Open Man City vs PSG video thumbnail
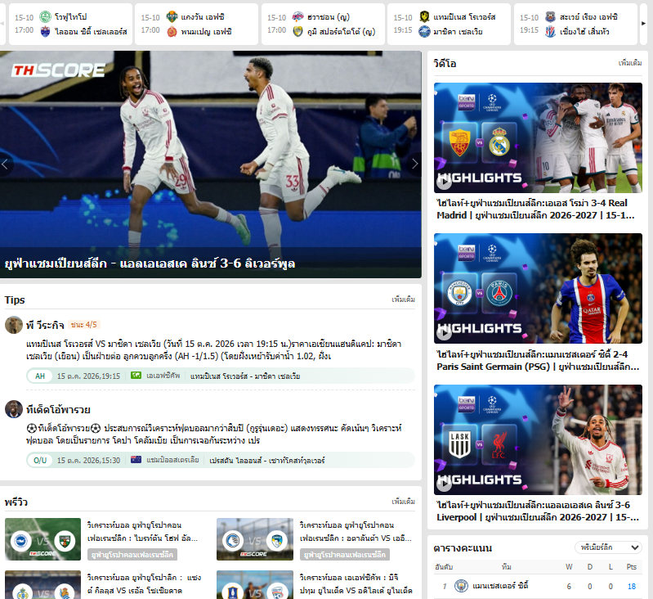 click(538, 289)
